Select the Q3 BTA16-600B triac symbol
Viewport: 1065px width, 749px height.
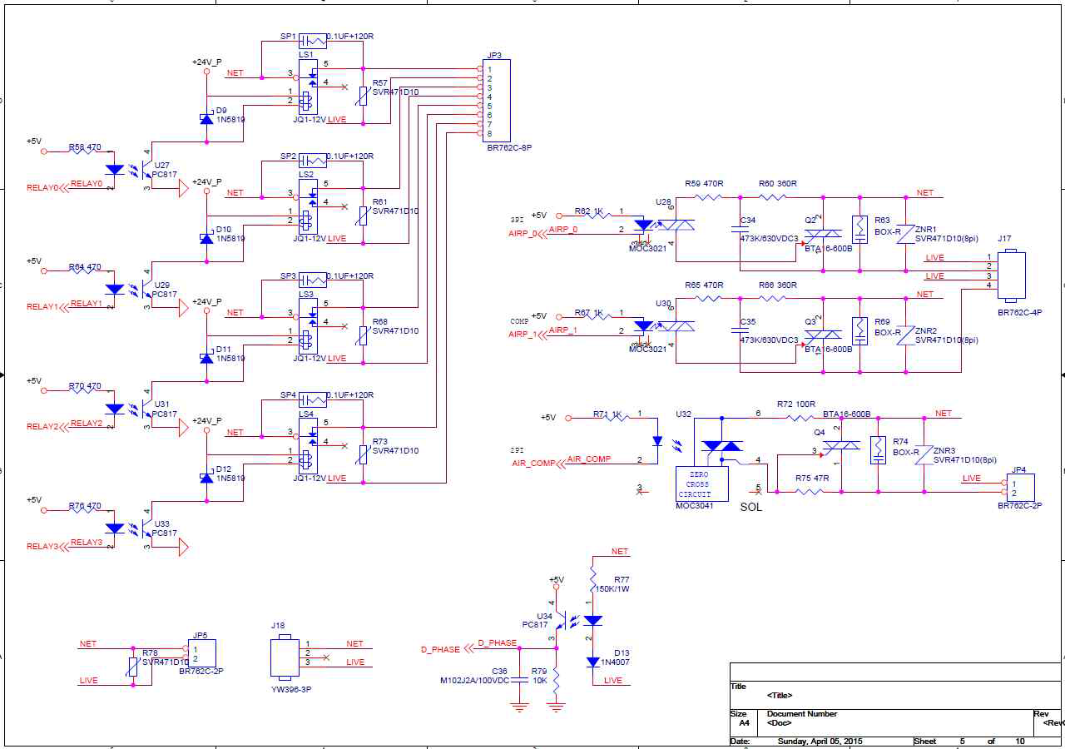click(x=823, y=335)
